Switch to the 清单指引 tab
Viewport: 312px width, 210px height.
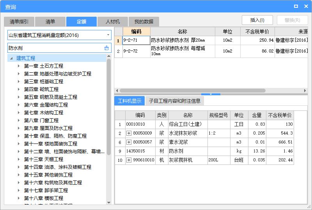19,22
